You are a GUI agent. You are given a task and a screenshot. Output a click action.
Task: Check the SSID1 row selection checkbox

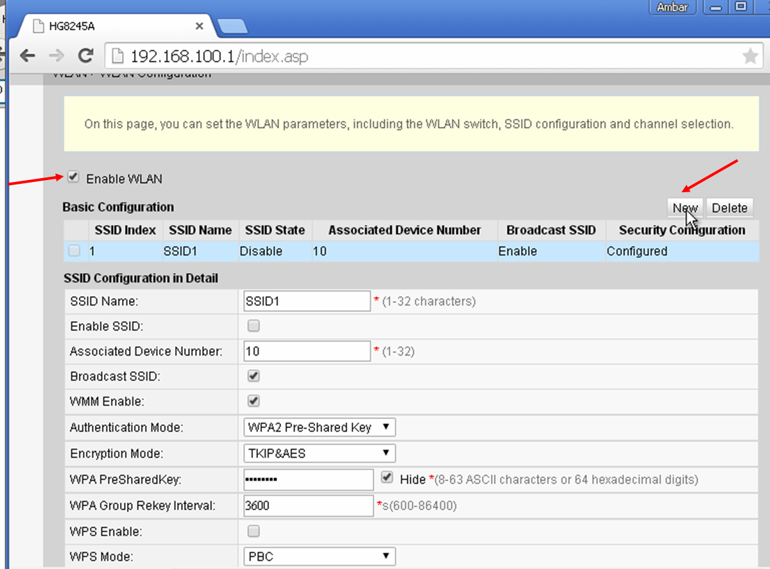point(74,251)
